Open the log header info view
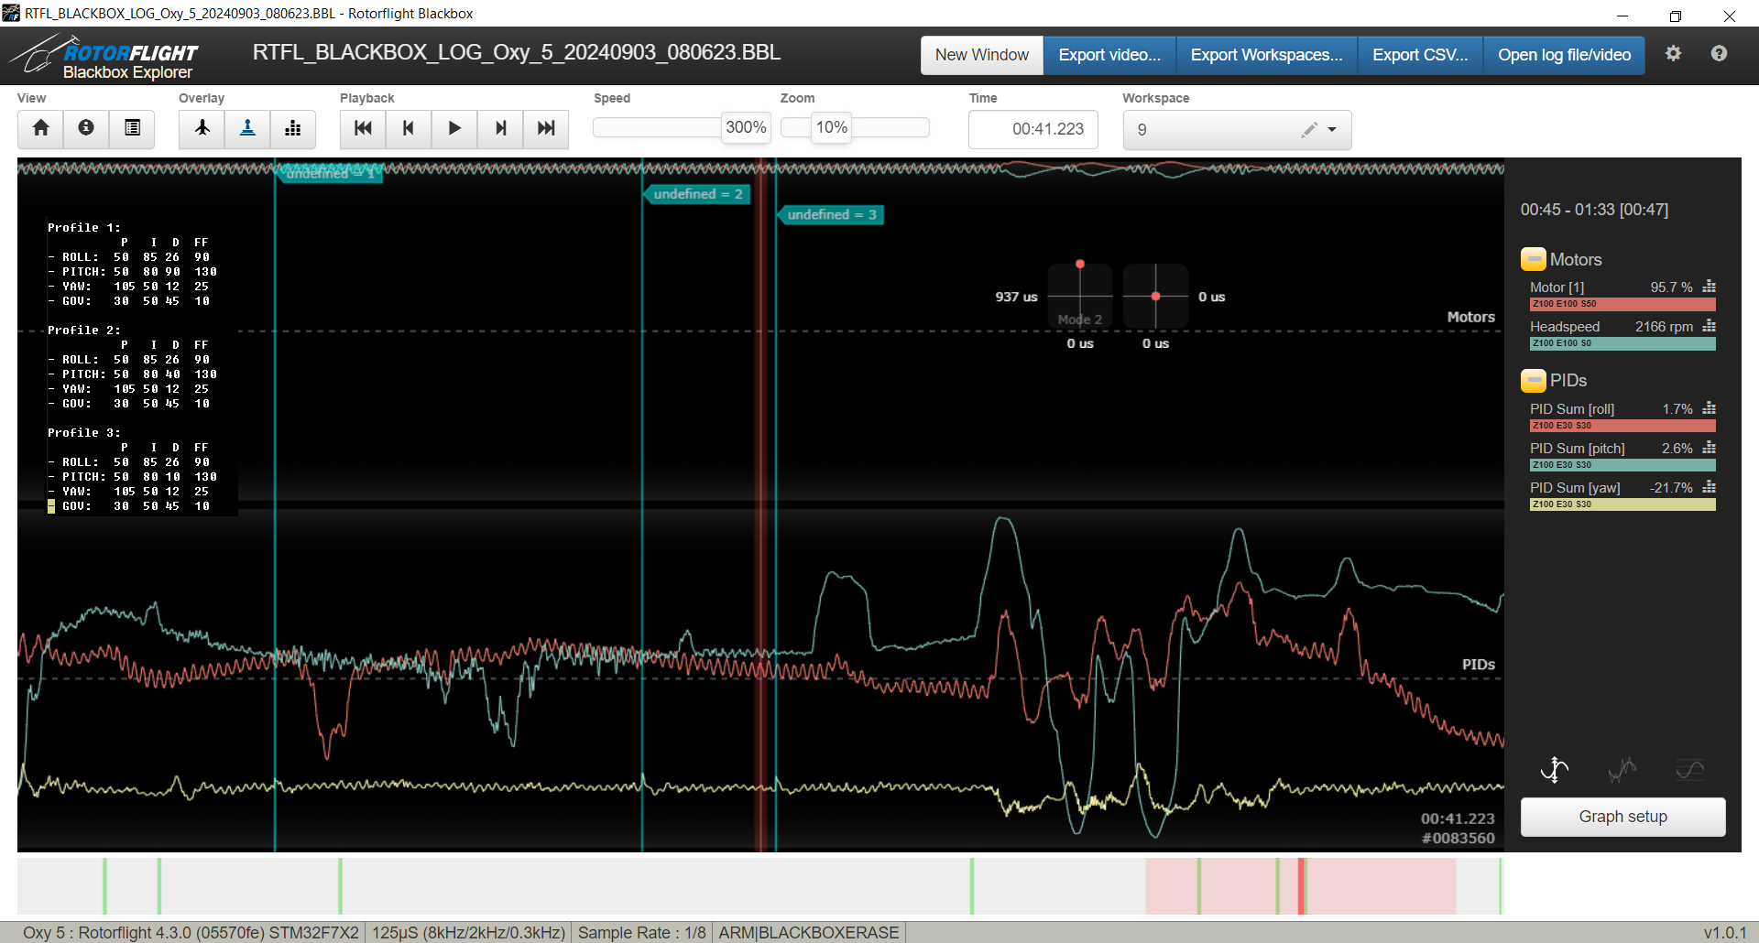The width and height of the screenshot is (1759, 943). [x=86, y=128]
